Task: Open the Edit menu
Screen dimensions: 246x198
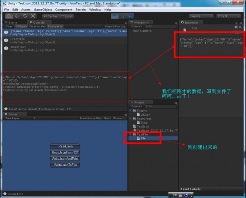Action: pyautogui.click(x=15, y=9)
